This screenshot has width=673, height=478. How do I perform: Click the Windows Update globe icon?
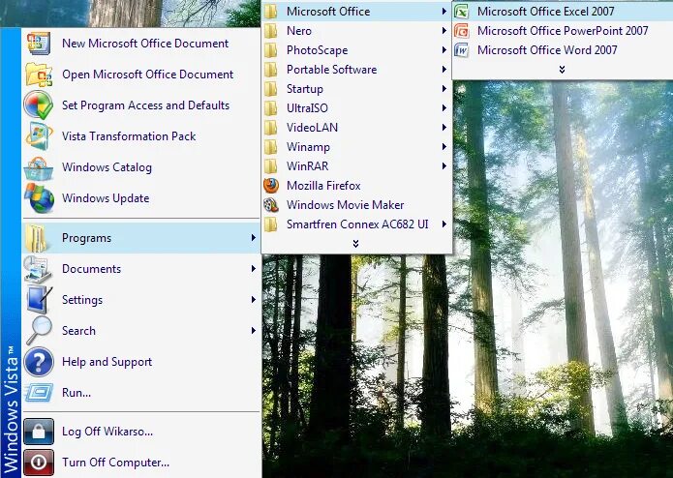38,198
